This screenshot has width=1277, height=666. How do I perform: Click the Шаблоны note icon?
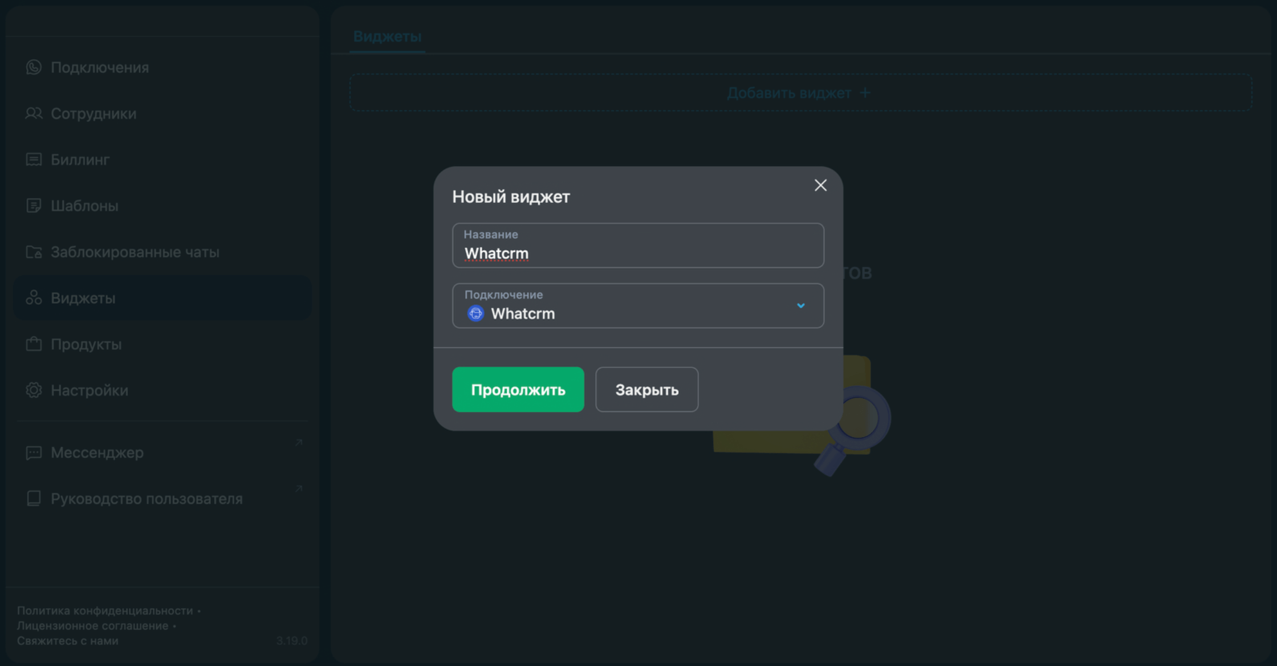[34, 206]
